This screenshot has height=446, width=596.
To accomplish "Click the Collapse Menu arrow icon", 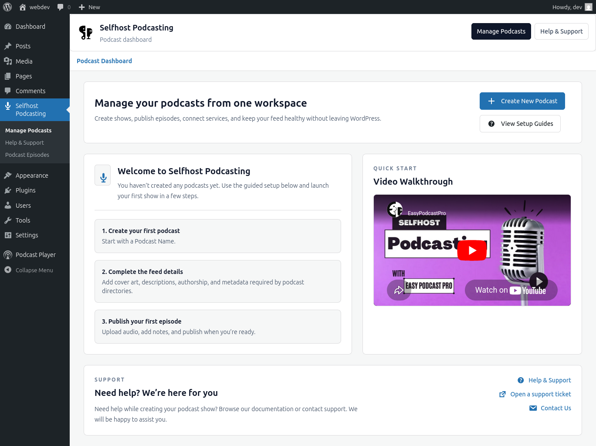I will click(8, 270).
